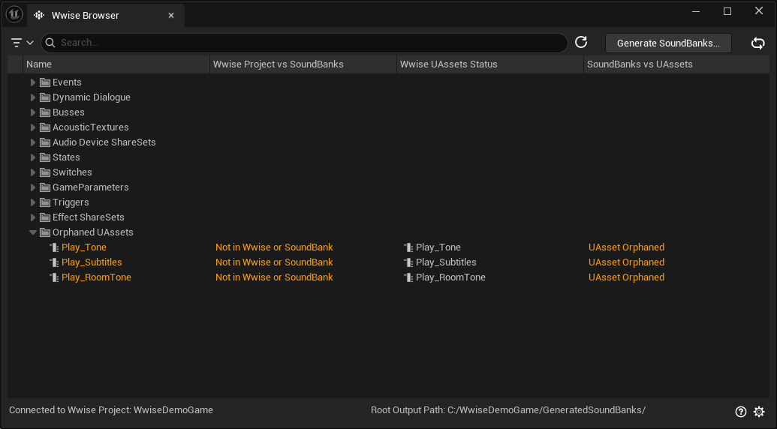Close the Wwise Browser tab
Screen dimensions: 777x429
pyautogui.click(x=171, y=16)
